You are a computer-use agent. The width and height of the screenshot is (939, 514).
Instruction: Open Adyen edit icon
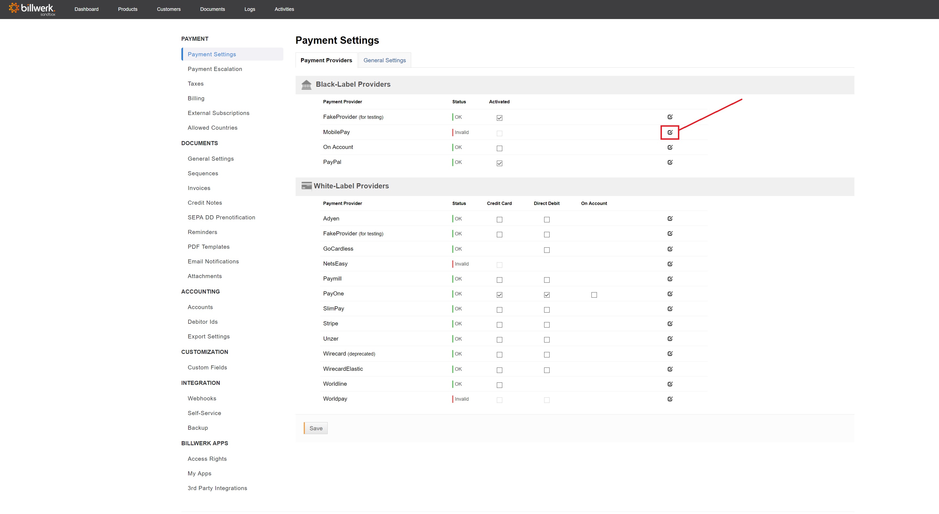[670, 219]
